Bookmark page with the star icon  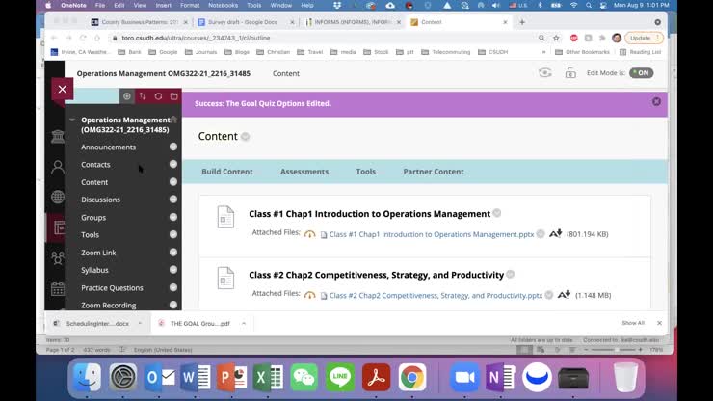[542, 39]
